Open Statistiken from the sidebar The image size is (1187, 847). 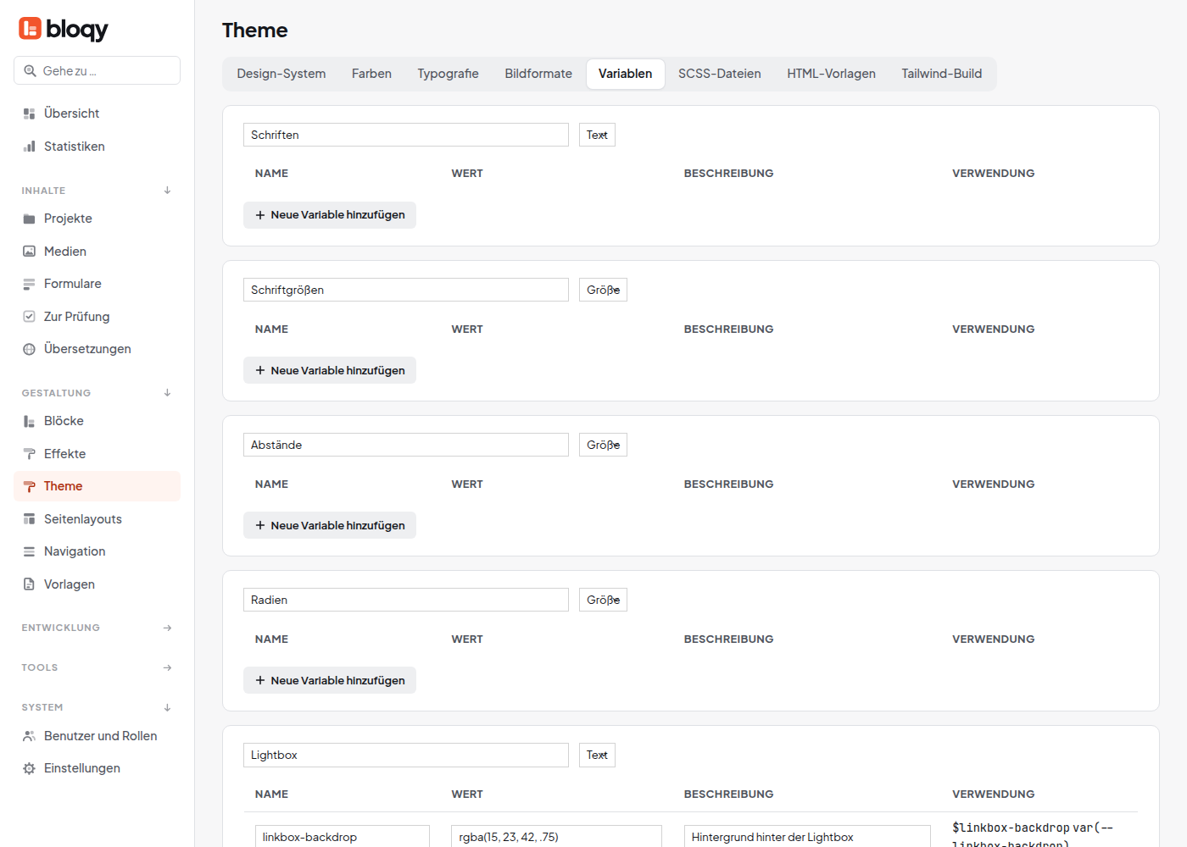[x=97, y=147]
